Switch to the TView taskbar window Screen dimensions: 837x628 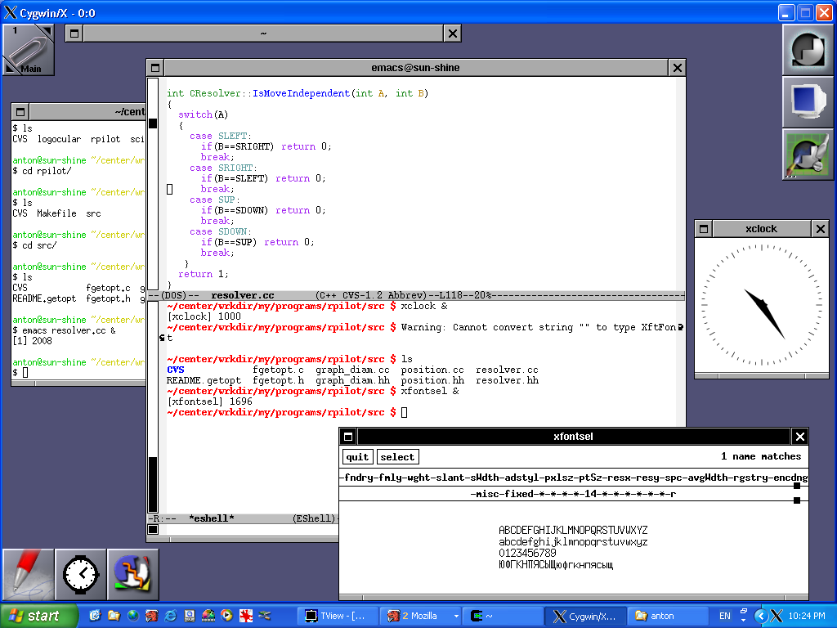tap(337, 616)
